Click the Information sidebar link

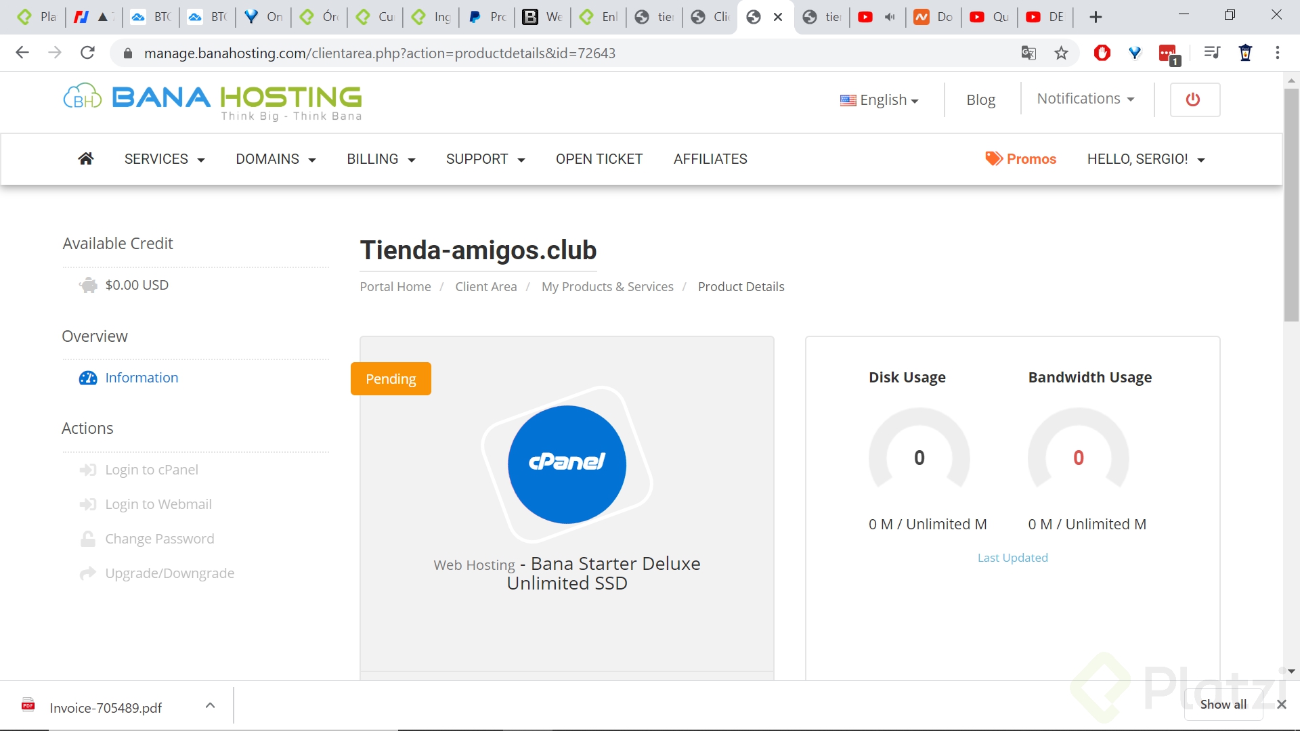coord(142,378)
